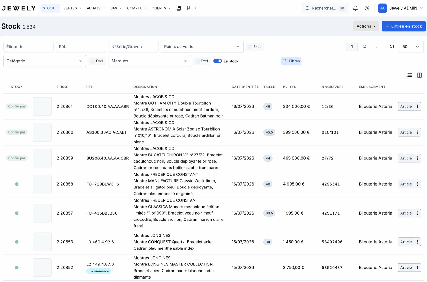
Task: Expand the Marques dropdown
Action: [149, 61]
